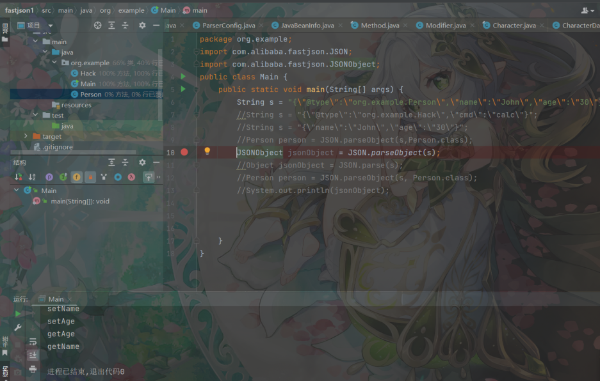
Task: Switch to the Character.java editor tab
Action: 514,26
